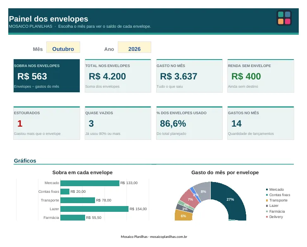The image size is (307, 247).
Task: Click the Contas fixas legend color marker
Action: pyautogui.click(x=267, y=195)
